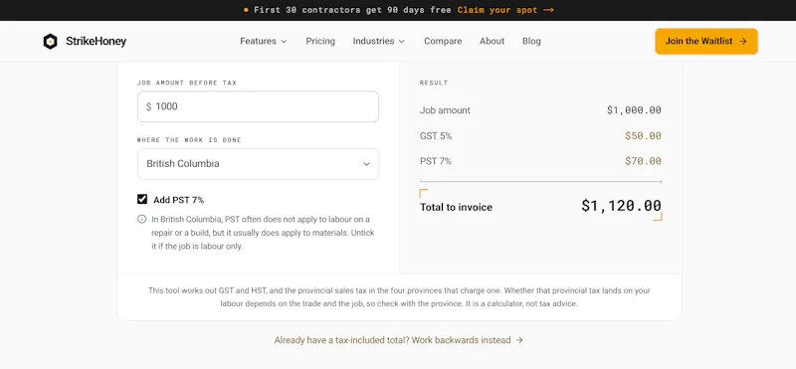Viewport: 796px width, 369px height.
Task: Click the PST 7% result label
Action: (x=436, y=161)
